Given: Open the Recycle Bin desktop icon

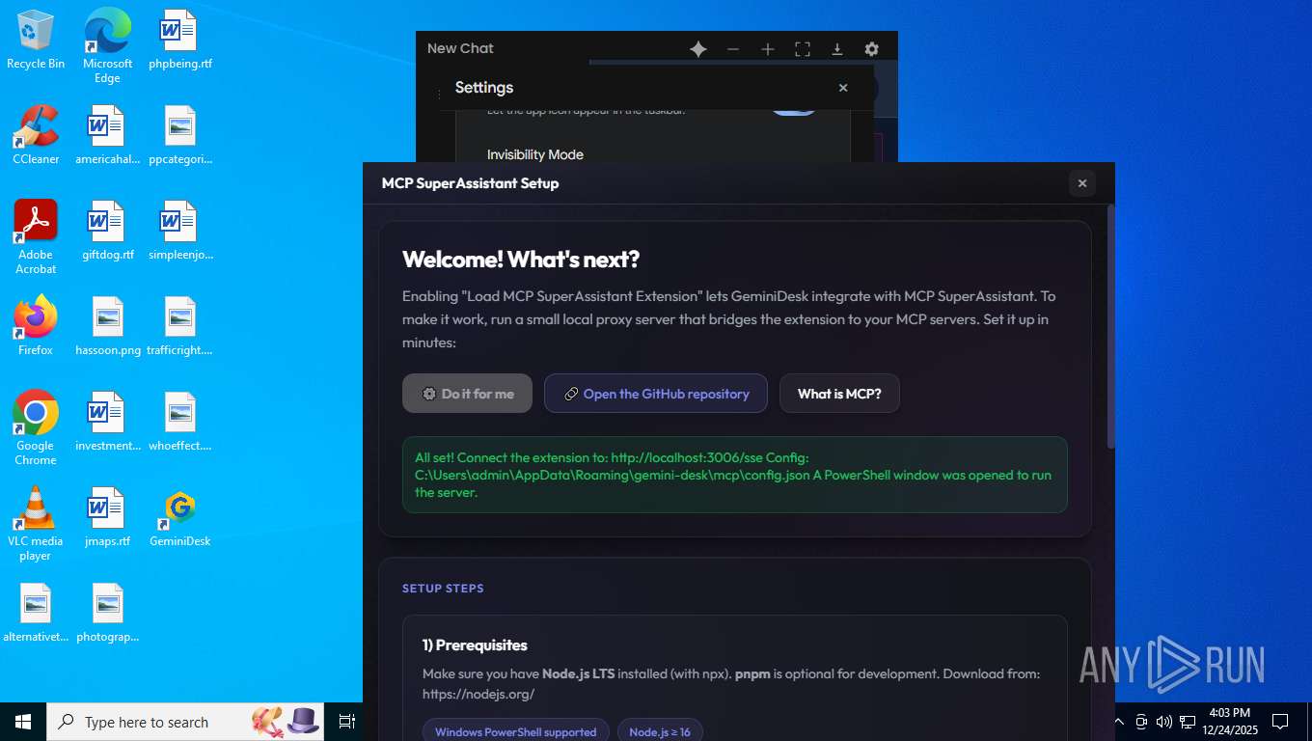Looking at the screenshot, I should pos(36,41).
